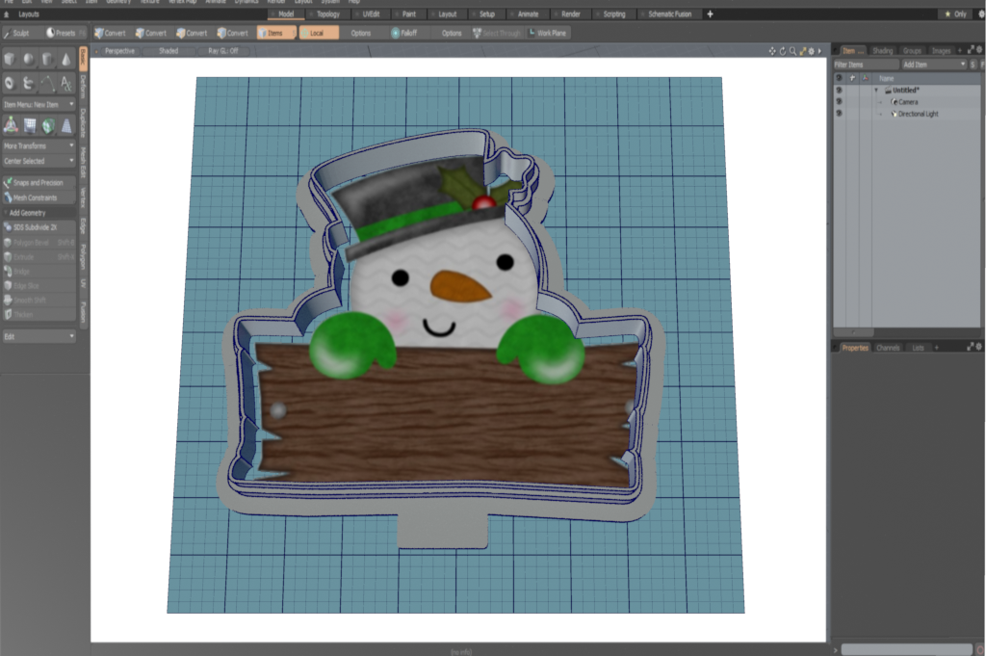Open the Add Item dropdown
The image size is (986, 656).
tap(933, 65)
